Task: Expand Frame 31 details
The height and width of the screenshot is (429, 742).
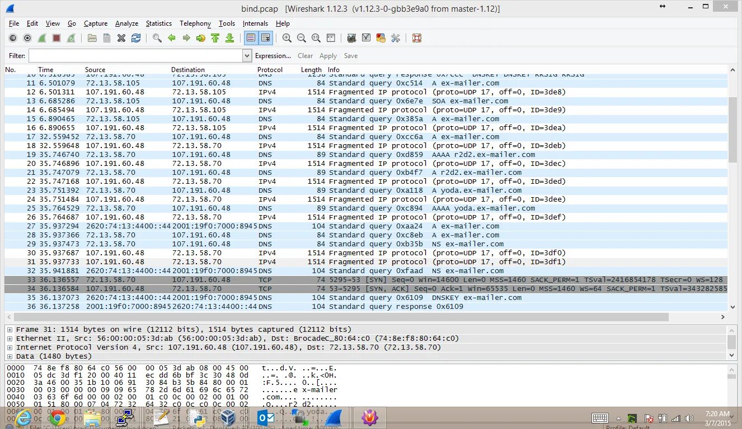Action: [x=10, y=330]
